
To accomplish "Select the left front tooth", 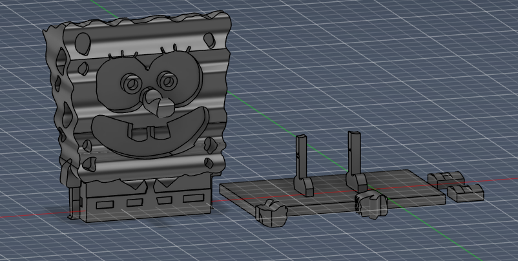I will tap(136, 133).
